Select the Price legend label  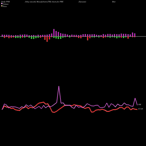click(5, 6)
